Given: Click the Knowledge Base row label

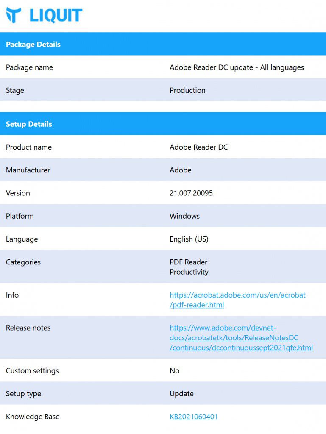Looking at the screenshot, I should 33,417.
